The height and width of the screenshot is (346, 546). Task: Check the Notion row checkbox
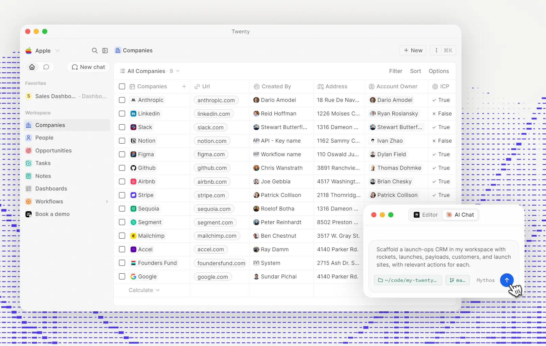[122, 141]
